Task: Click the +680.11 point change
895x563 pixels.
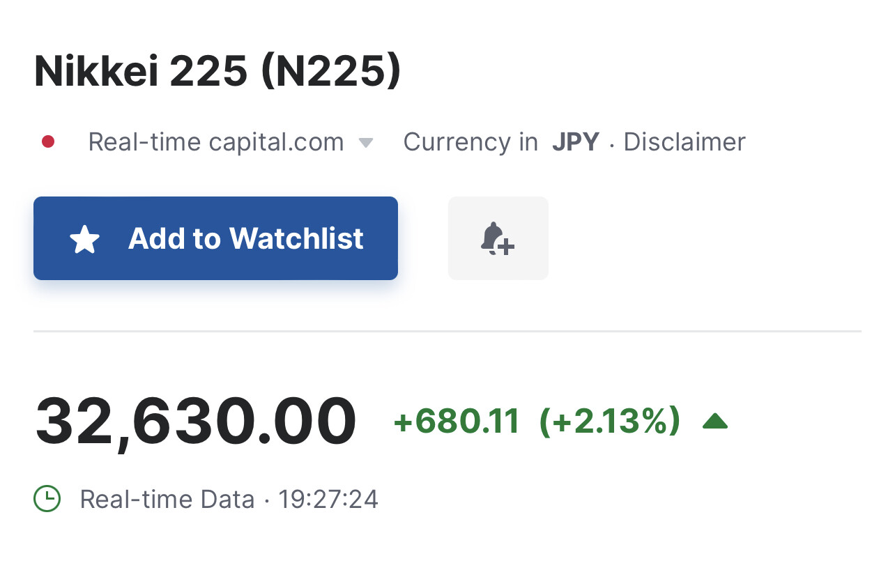Action: [457, 422]
